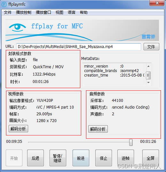This screenshot has height=172, width=166.
Task: Click the URL input field
Action: click(x=79, y=47)
